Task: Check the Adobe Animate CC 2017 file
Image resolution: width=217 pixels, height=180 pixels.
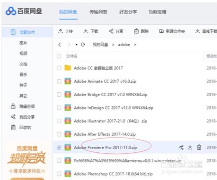Action: tap(59, 81)
